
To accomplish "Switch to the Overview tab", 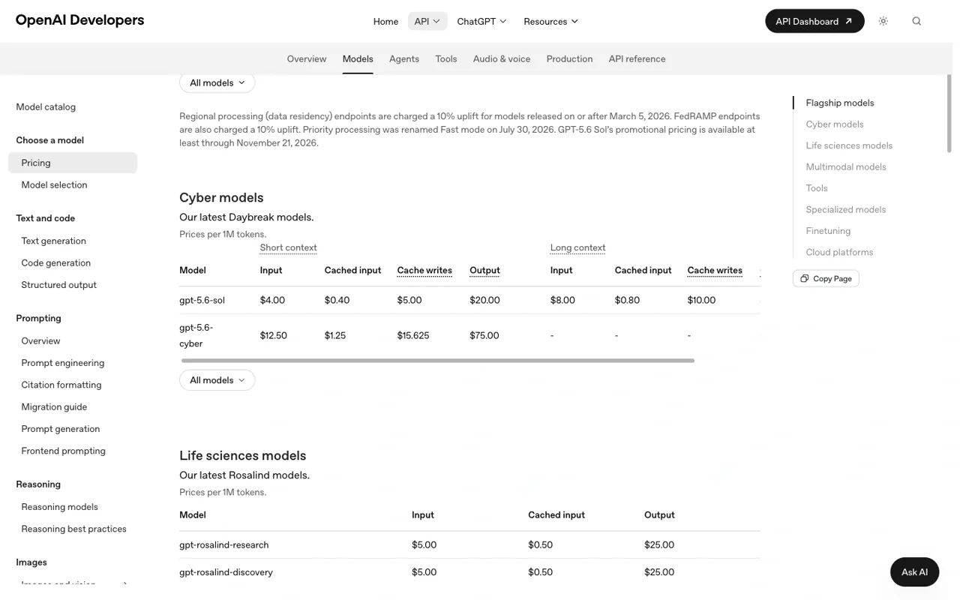I will coord(307,58).
